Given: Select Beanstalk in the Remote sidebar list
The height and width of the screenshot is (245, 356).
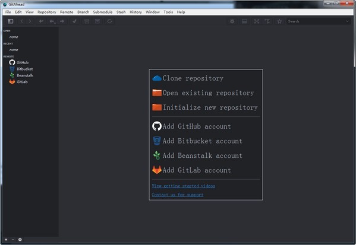Looking at the screenshot, I should [25, 75].
